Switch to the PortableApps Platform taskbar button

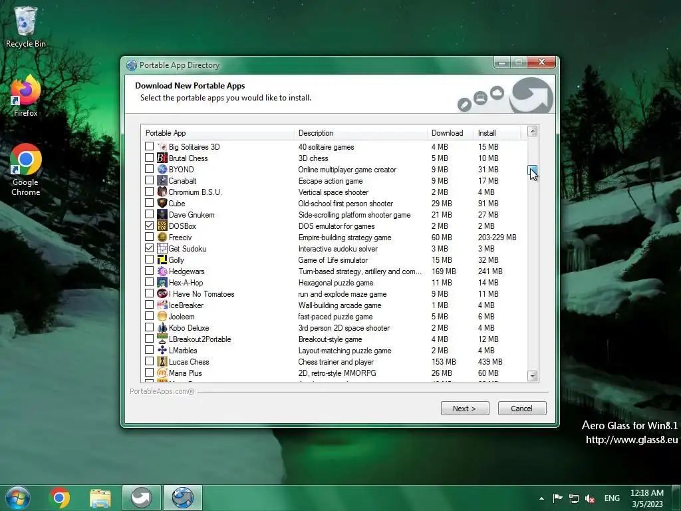tap(142, 498)
